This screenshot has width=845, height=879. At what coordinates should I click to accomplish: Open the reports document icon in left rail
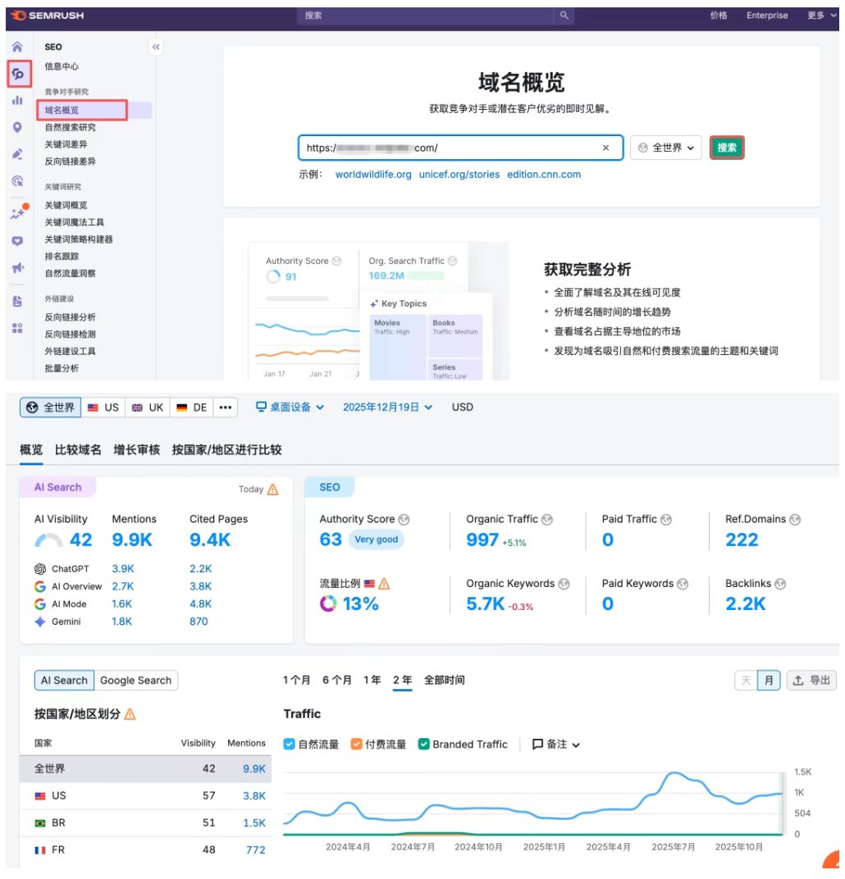tap(17, 301)
